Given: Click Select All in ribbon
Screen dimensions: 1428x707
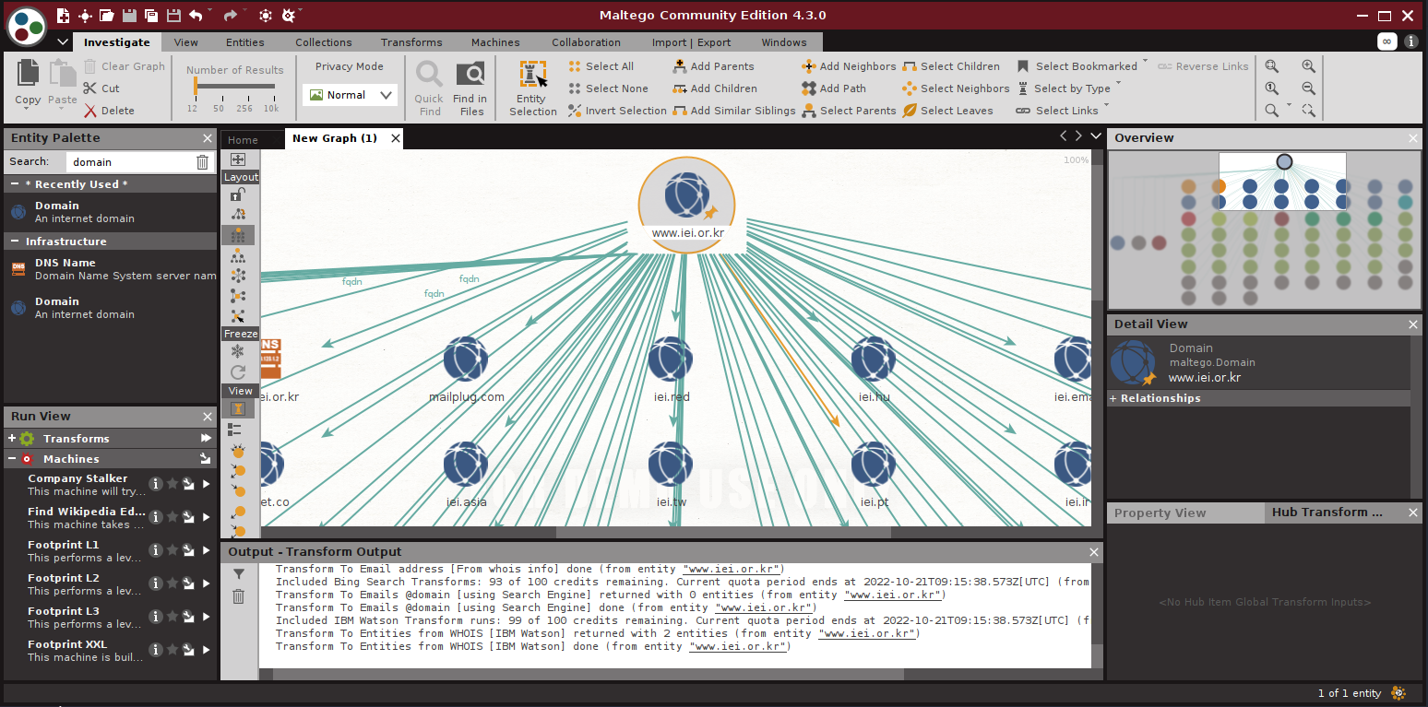Looking at the screenshot, I should tap(601, 66).
